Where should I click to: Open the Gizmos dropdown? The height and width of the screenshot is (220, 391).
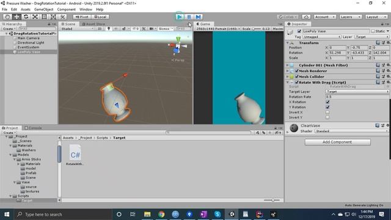[x=166, y=29]
